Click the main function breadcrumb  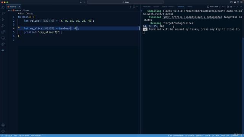tap(26, 10)
